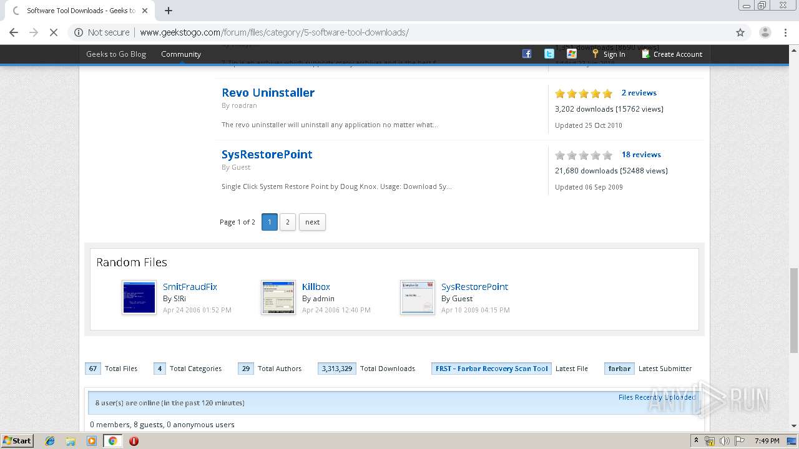This screenshot has height=449, width=799.
Task: Select page 1 in pagination
Action: pos(270,222)
